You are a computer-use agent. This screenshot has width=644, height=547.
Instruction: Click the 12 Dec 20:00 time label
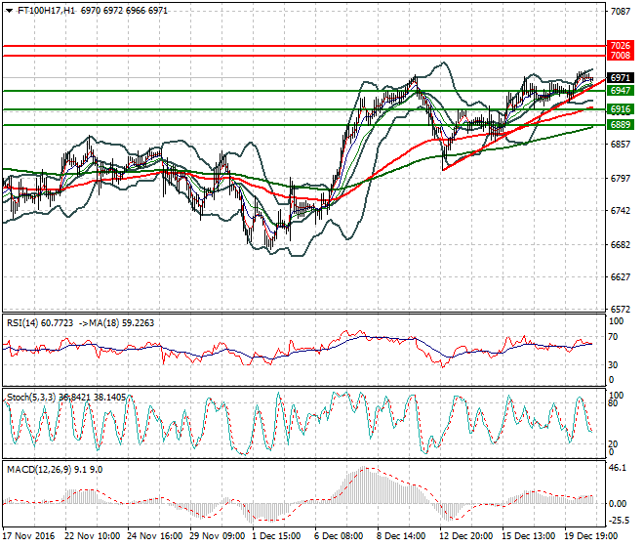[465, 536]
